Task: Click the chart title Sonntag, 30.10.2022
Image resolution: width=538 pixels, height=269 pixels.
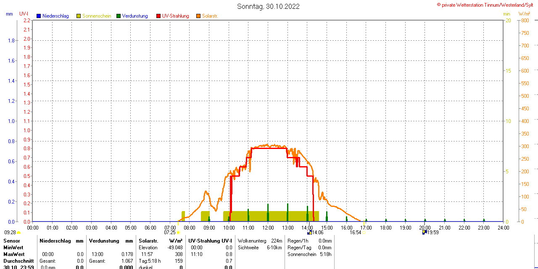Action: (x=269, y=6)
